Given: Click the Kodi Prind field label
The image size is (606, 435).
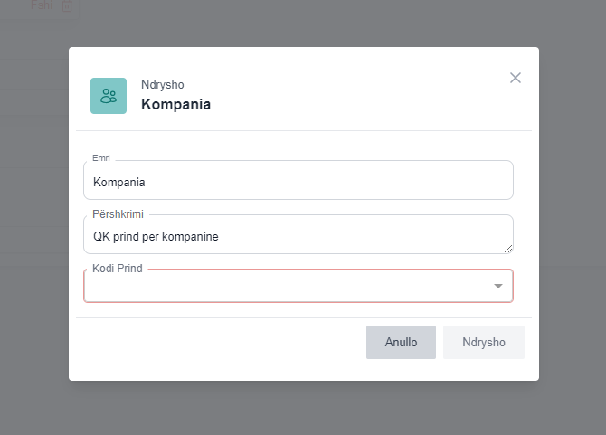Looking at the screenshot, I should [118, 269].
